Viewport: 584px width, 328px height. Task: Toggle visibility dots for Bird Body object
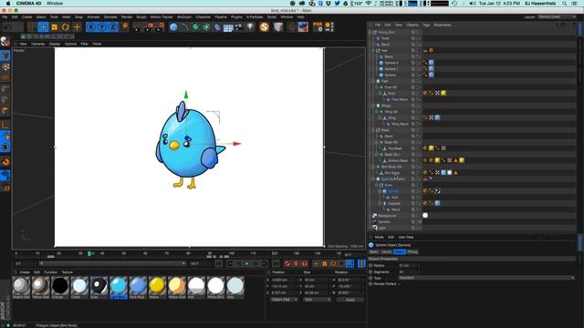point(418,172)
